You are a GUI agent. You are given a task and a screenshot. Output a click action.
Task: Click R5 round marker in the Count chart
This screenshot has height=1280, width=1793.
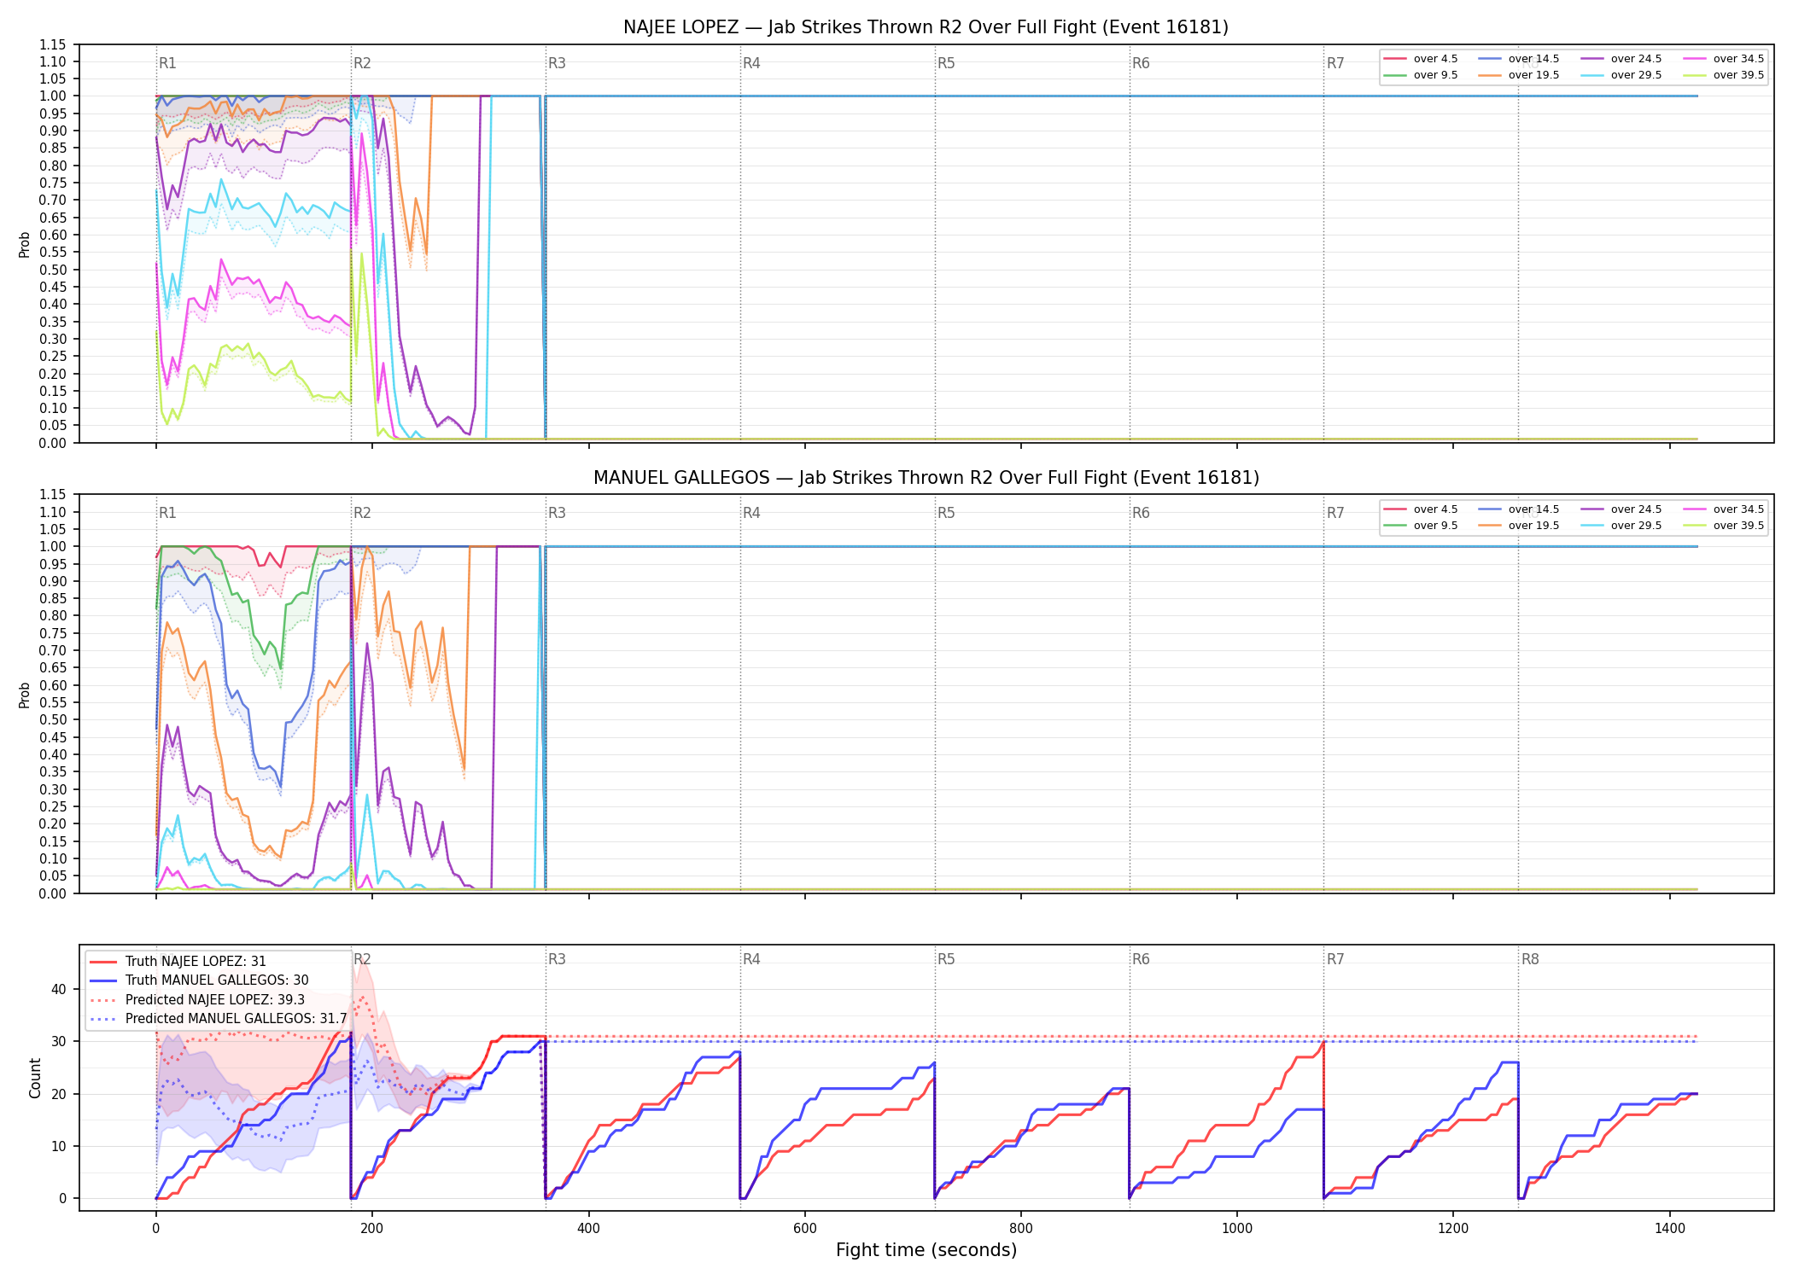946,959
